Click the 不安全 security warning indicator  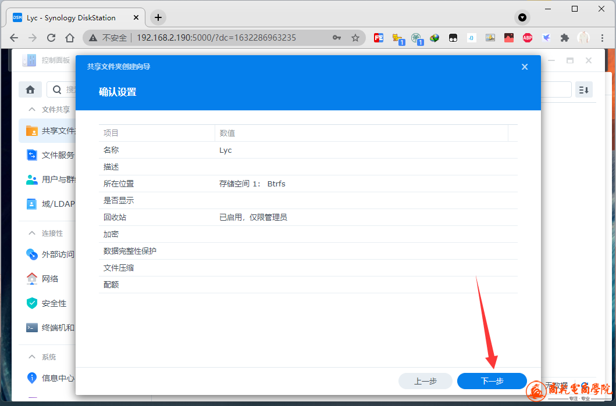point(108,38)
